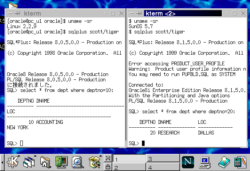
Task: Click 'Linux 2.2.9' output line
Action: (x=22, y=27)
